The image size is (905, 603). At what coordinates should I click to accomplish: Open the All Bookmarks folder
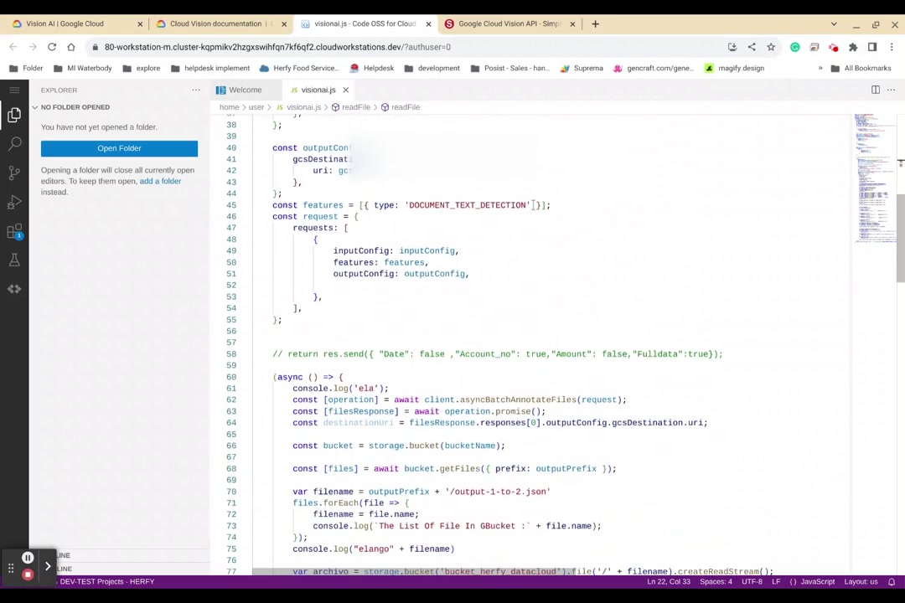[x=861, y=68]
